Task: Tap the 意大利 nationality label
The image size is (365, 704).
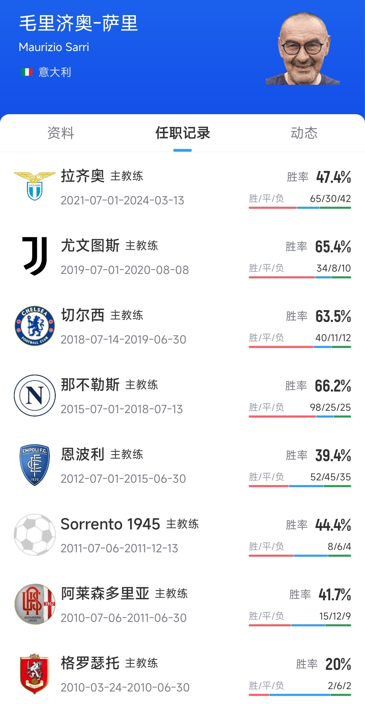Action: click(55, 72)
